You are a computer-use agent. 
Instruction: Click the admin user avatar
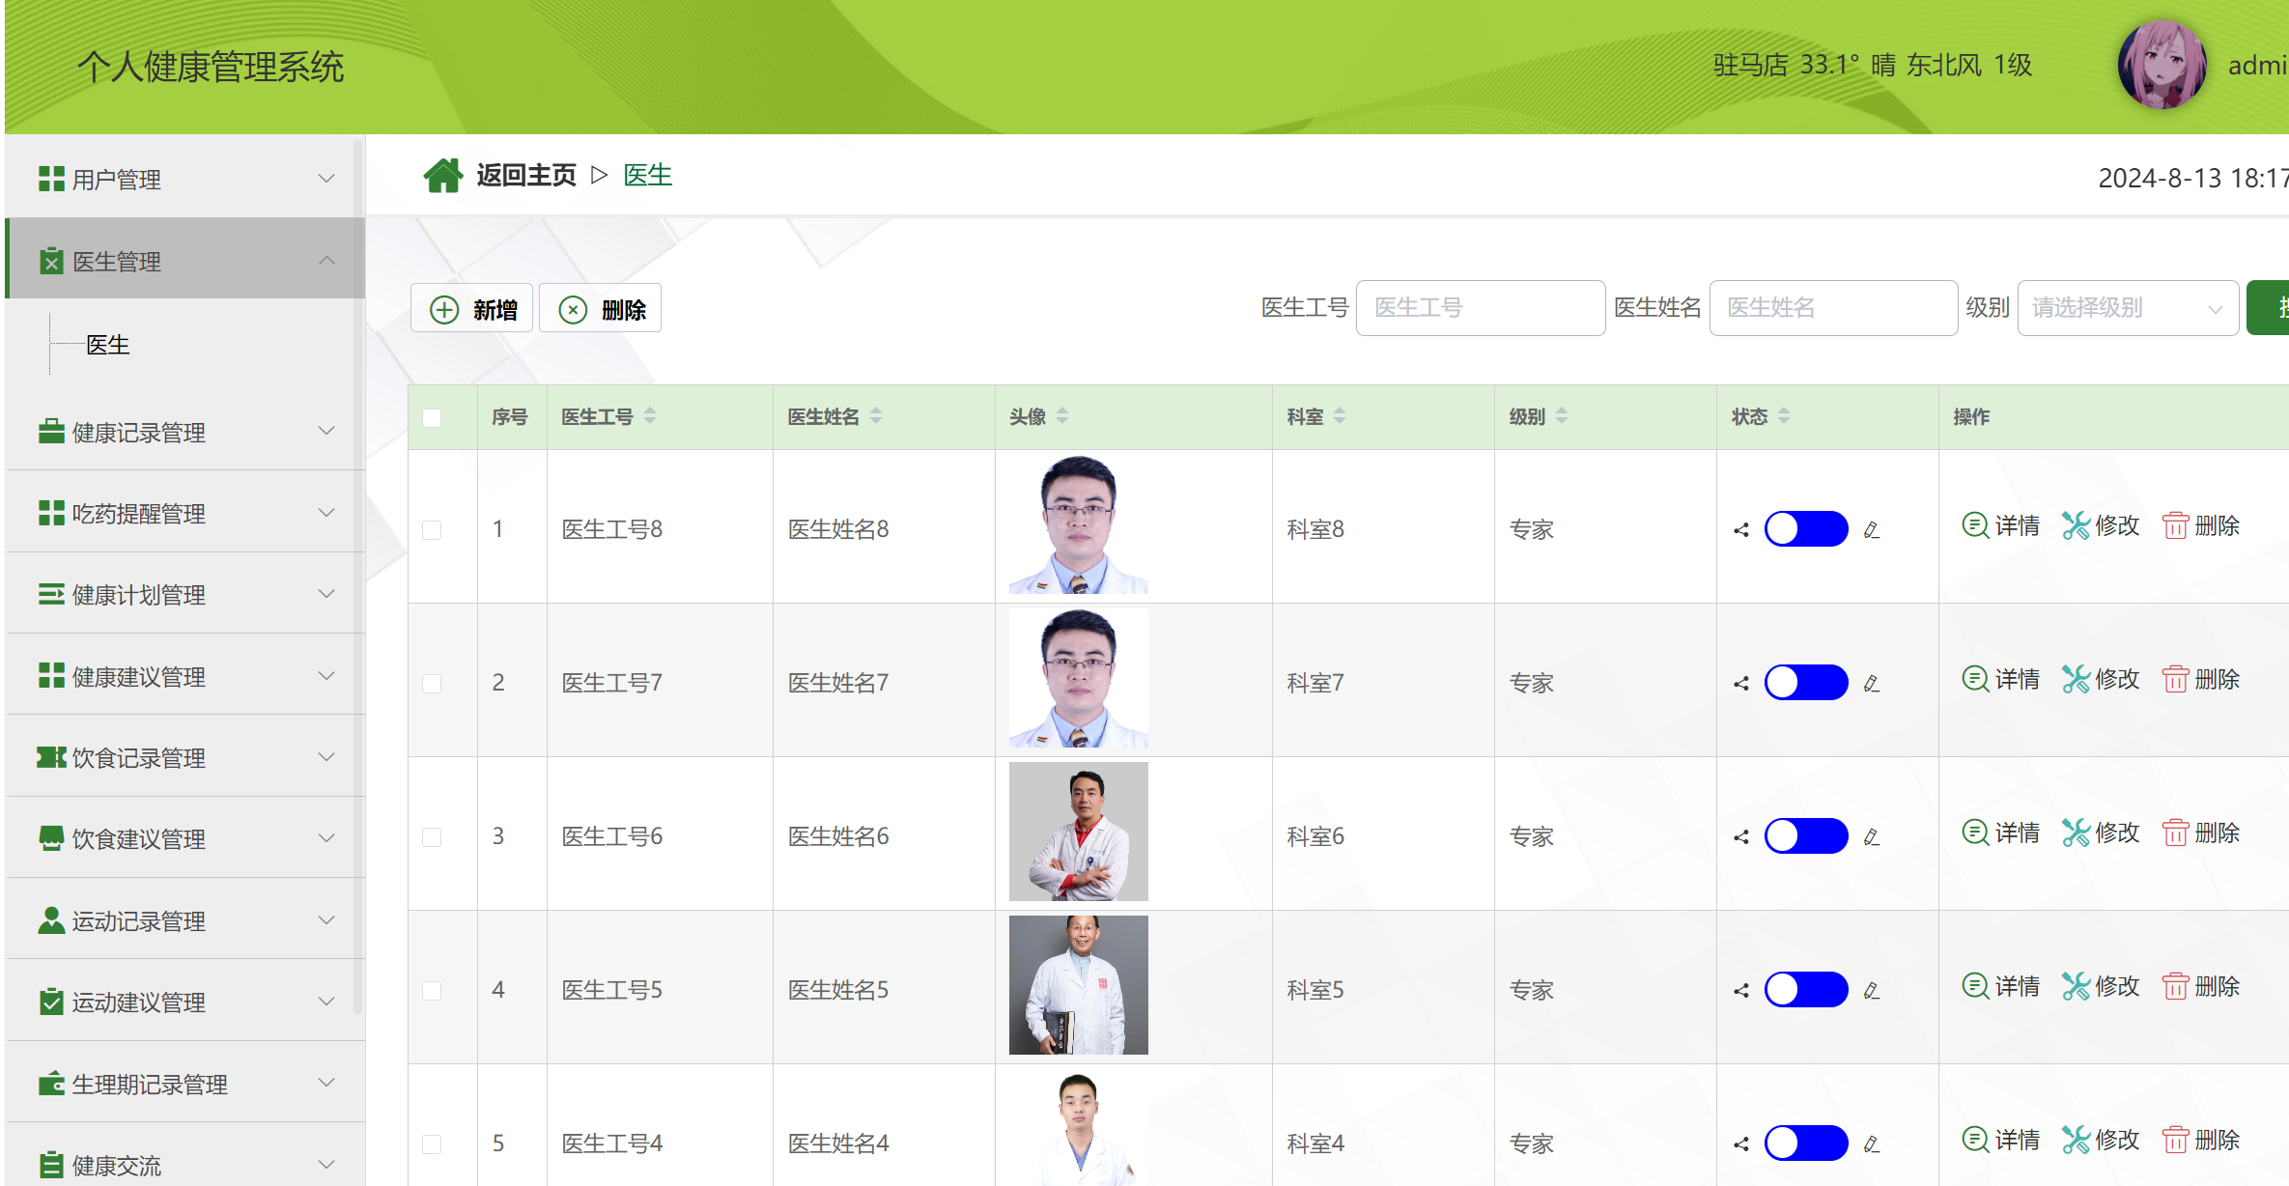(2162, 66)
